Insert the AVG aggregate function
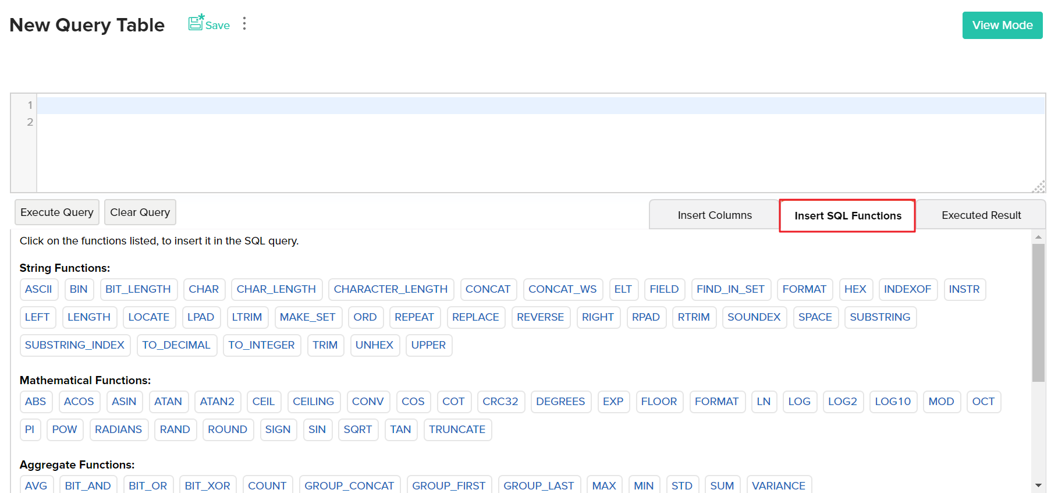This screenshot has height=493, width=1051. (36, 485)
